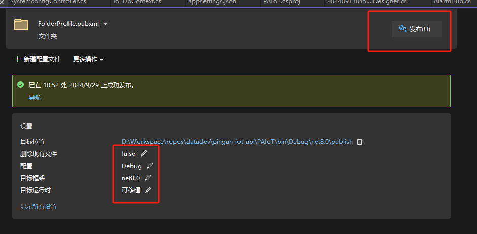Open the publish target location path link

pos(237,142)
